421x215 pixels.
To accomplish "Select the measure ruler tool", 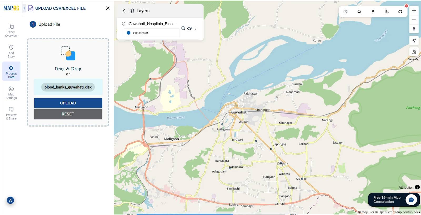I will click(387, 12).
